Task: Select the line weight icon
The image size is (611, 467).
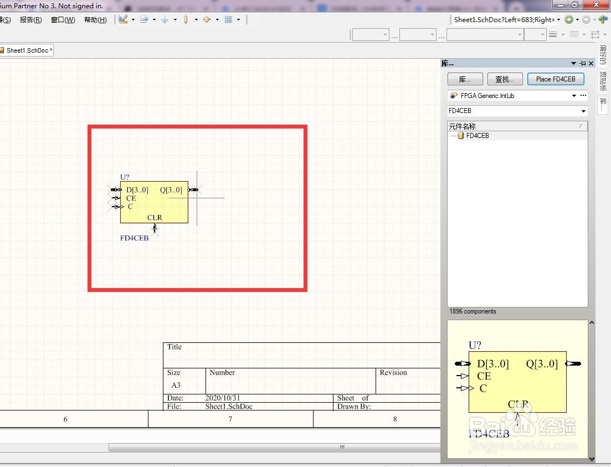Action: (x=552, y=35)
